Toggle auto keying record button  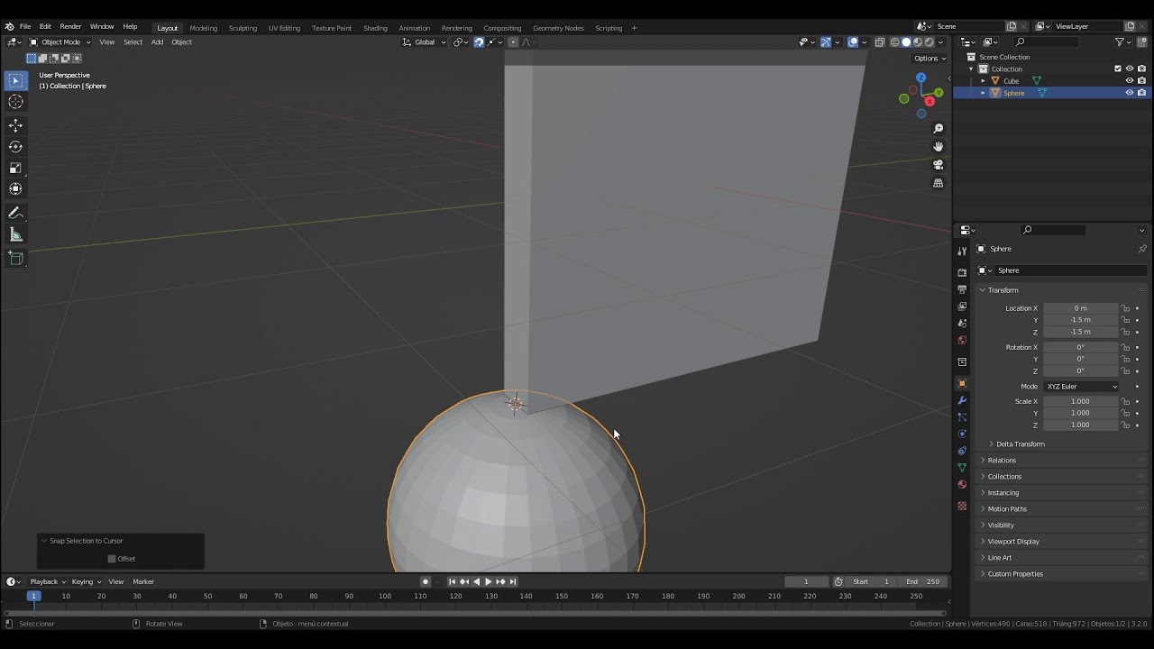(426, 581)
